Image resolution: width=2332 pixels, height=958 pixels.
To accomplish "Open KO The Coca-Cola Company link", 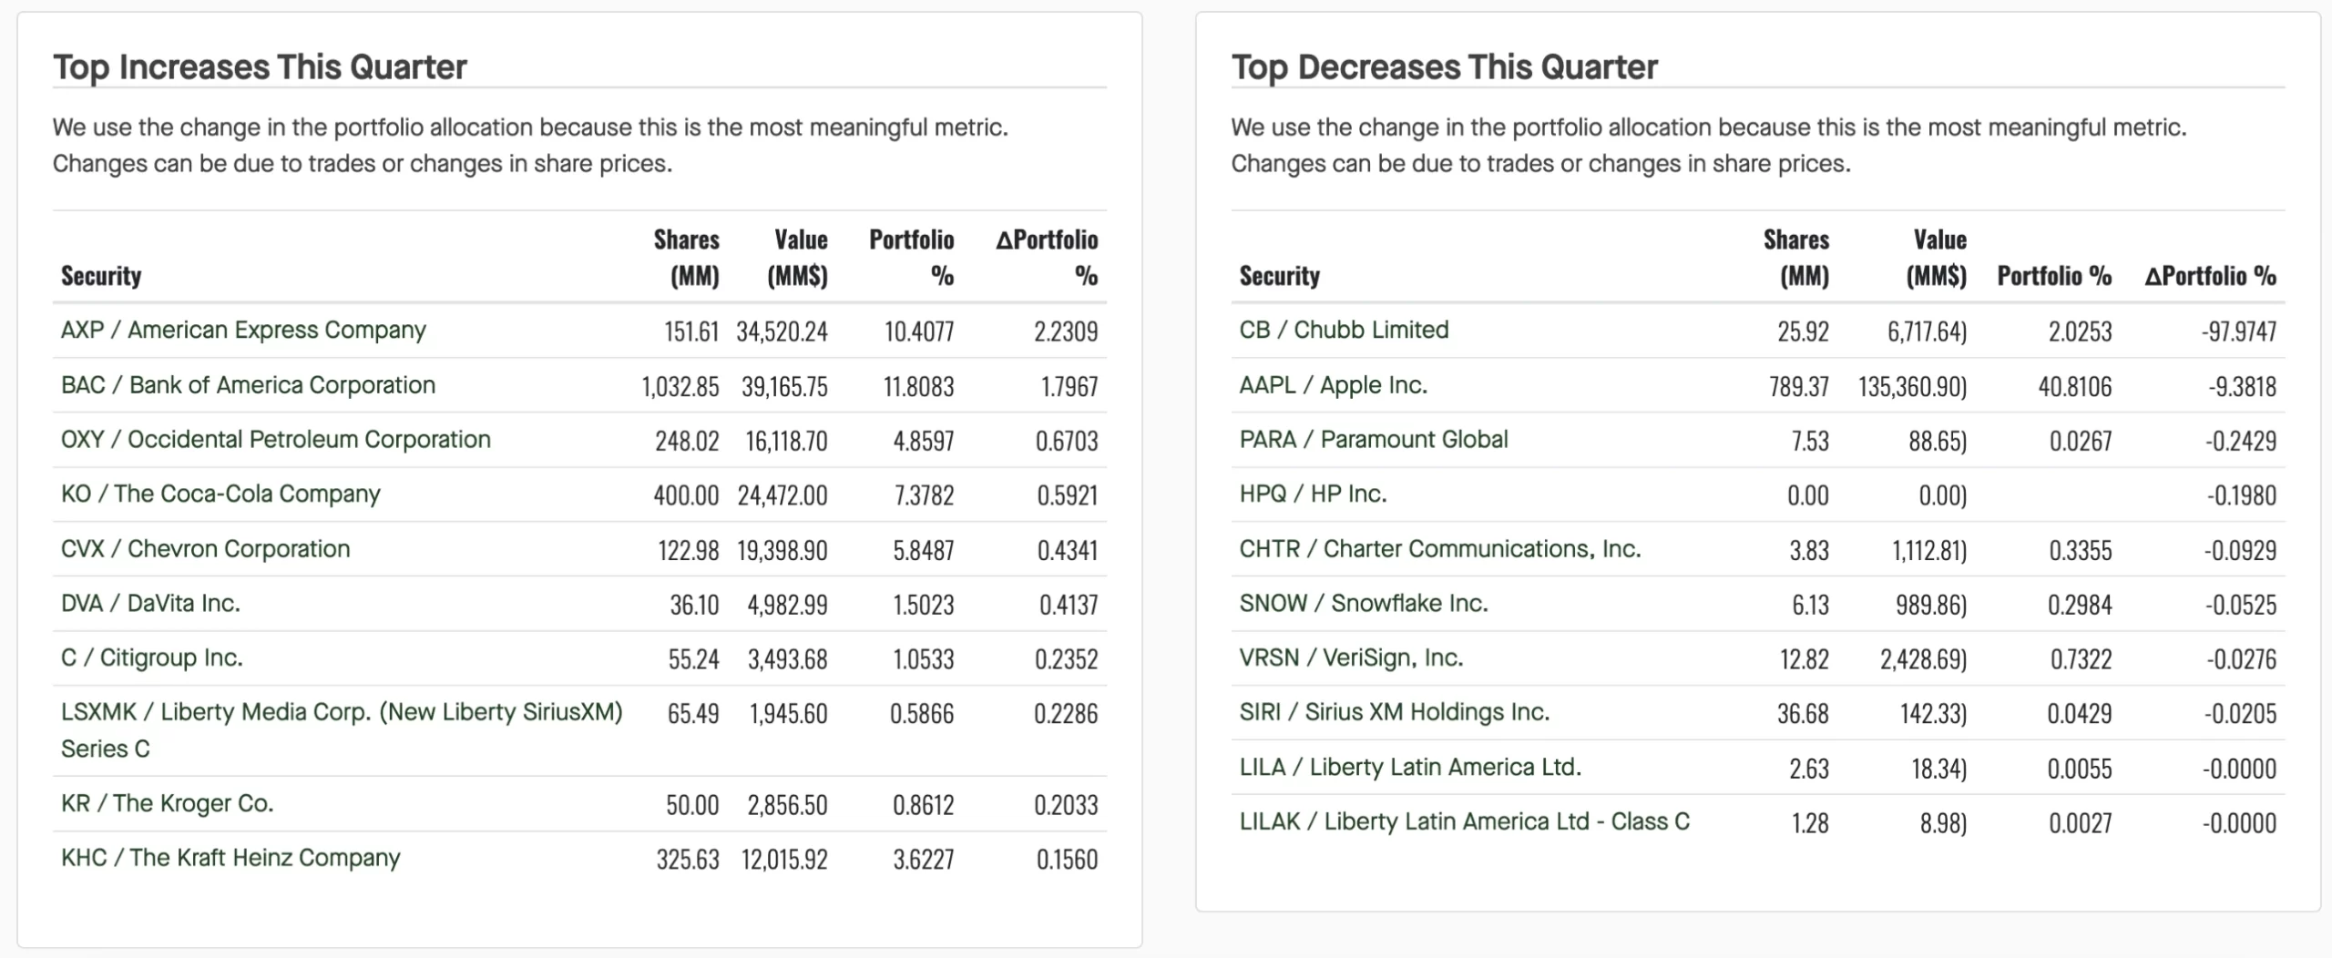I will [x=220, y=494].
